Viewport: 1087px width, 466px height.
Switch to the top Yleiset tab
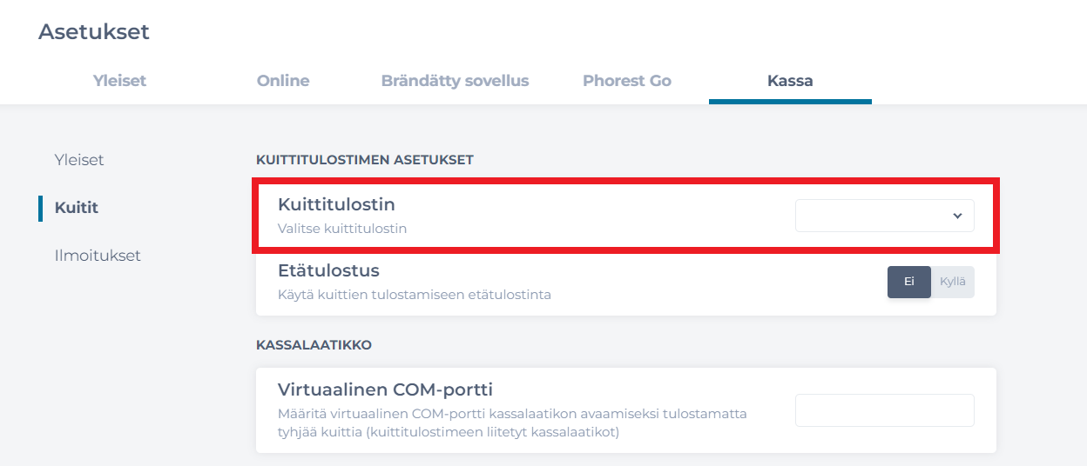pos(119,81)
